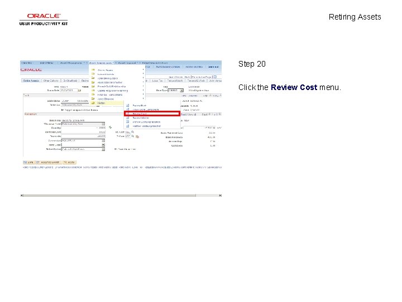Click the View Asset Journal Lines page icon

tap(127, 110)
